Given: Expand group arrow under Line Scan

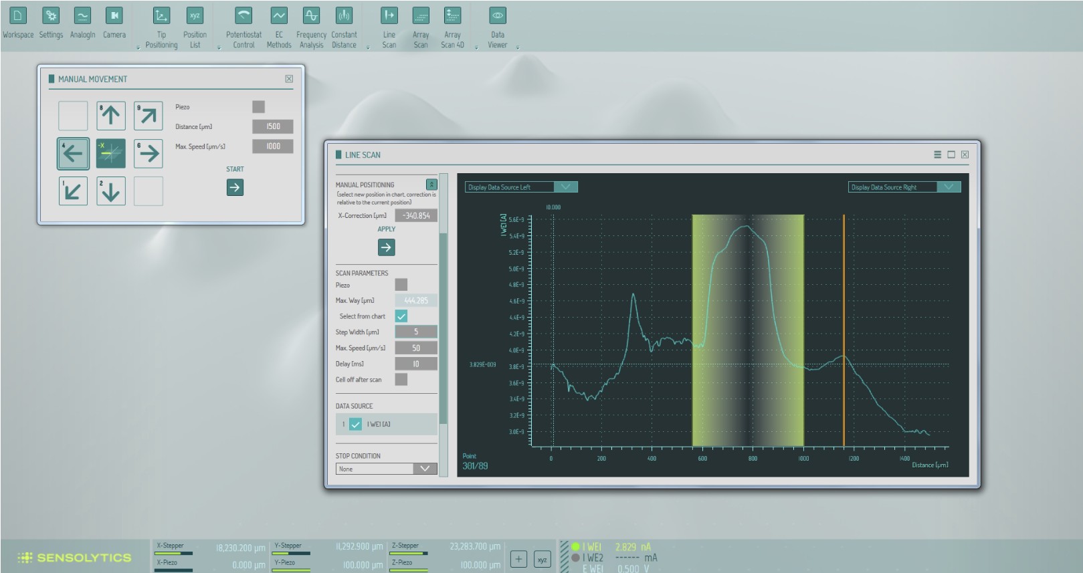Looking at the screenshot, I should coord(368,47).
